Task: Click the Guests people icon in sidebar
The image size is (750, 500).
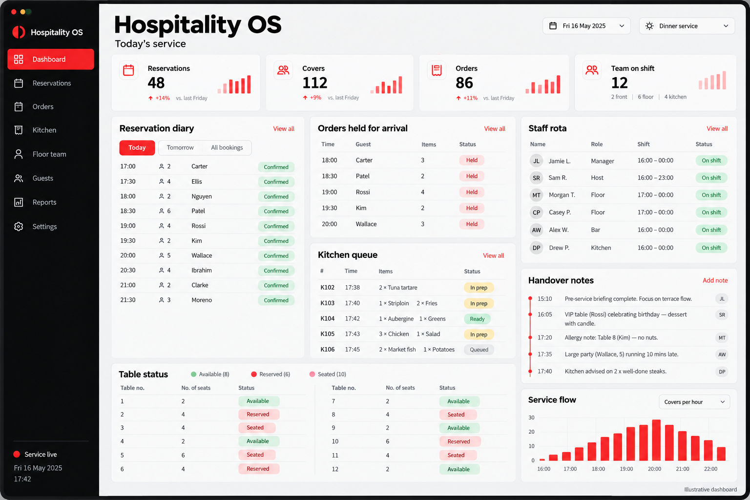Action: [x=19, y=178]
